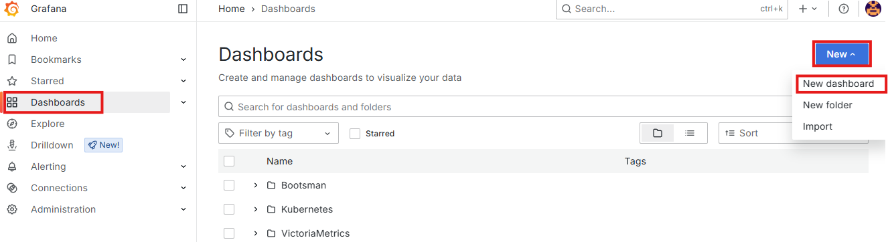Expand the Bookmarks sidebar section
This screenshot has width=888, height=242.
pos(183,59)
